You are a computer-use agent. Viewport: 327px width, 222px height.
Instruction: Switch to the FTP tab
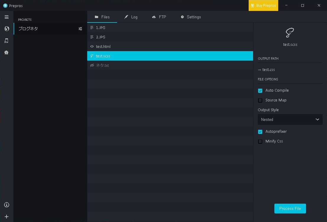click(159, 17)
